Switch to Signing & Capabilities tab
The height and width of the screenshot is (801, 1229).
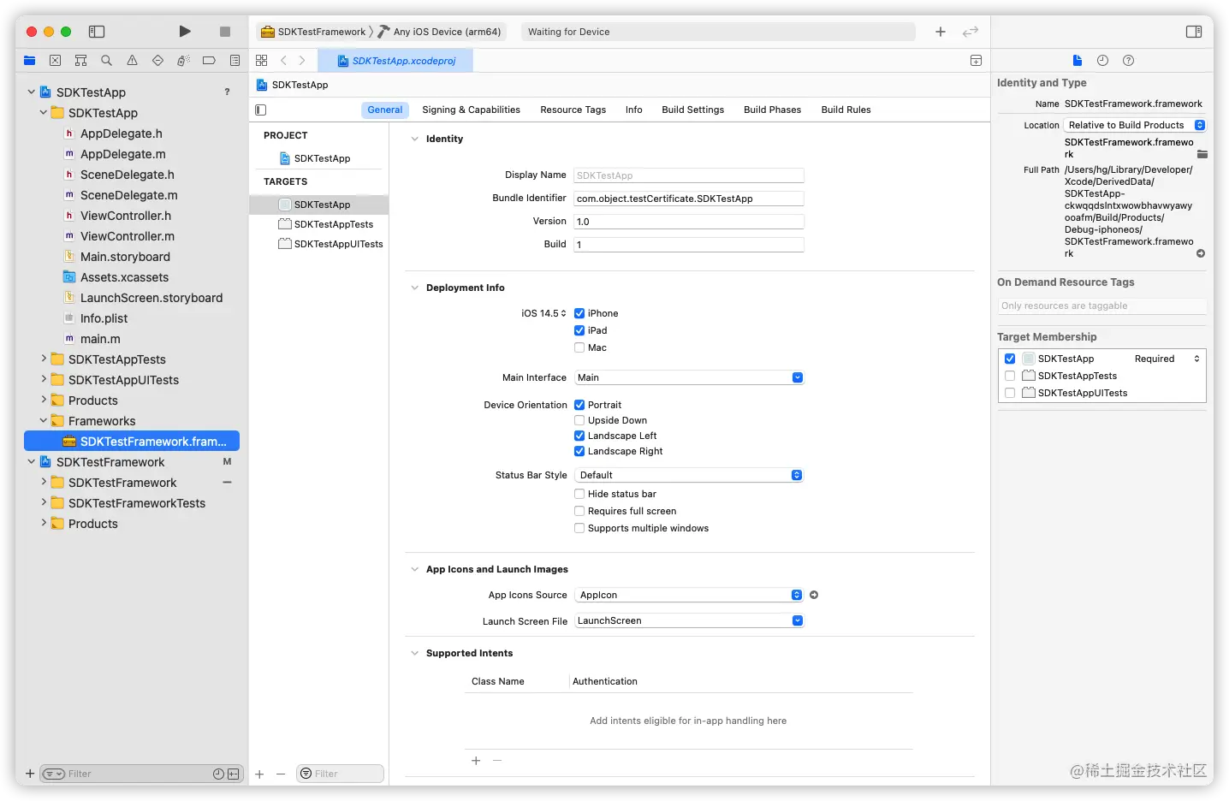click(x=471, y=110)
